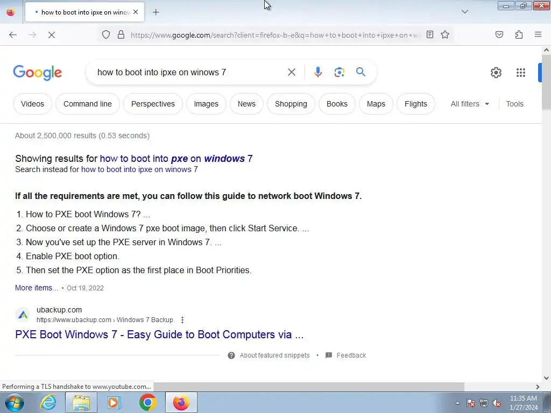Open Windows Media Player from taskbar
Viewport: 551px width, 413px height.
(114, 402)
